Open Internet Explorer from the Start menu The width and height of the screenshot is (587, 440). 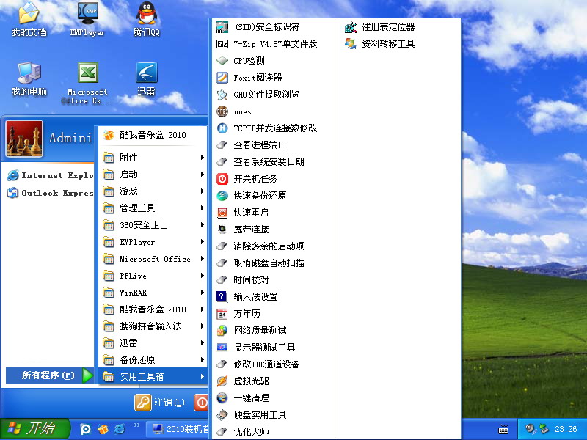50,175
